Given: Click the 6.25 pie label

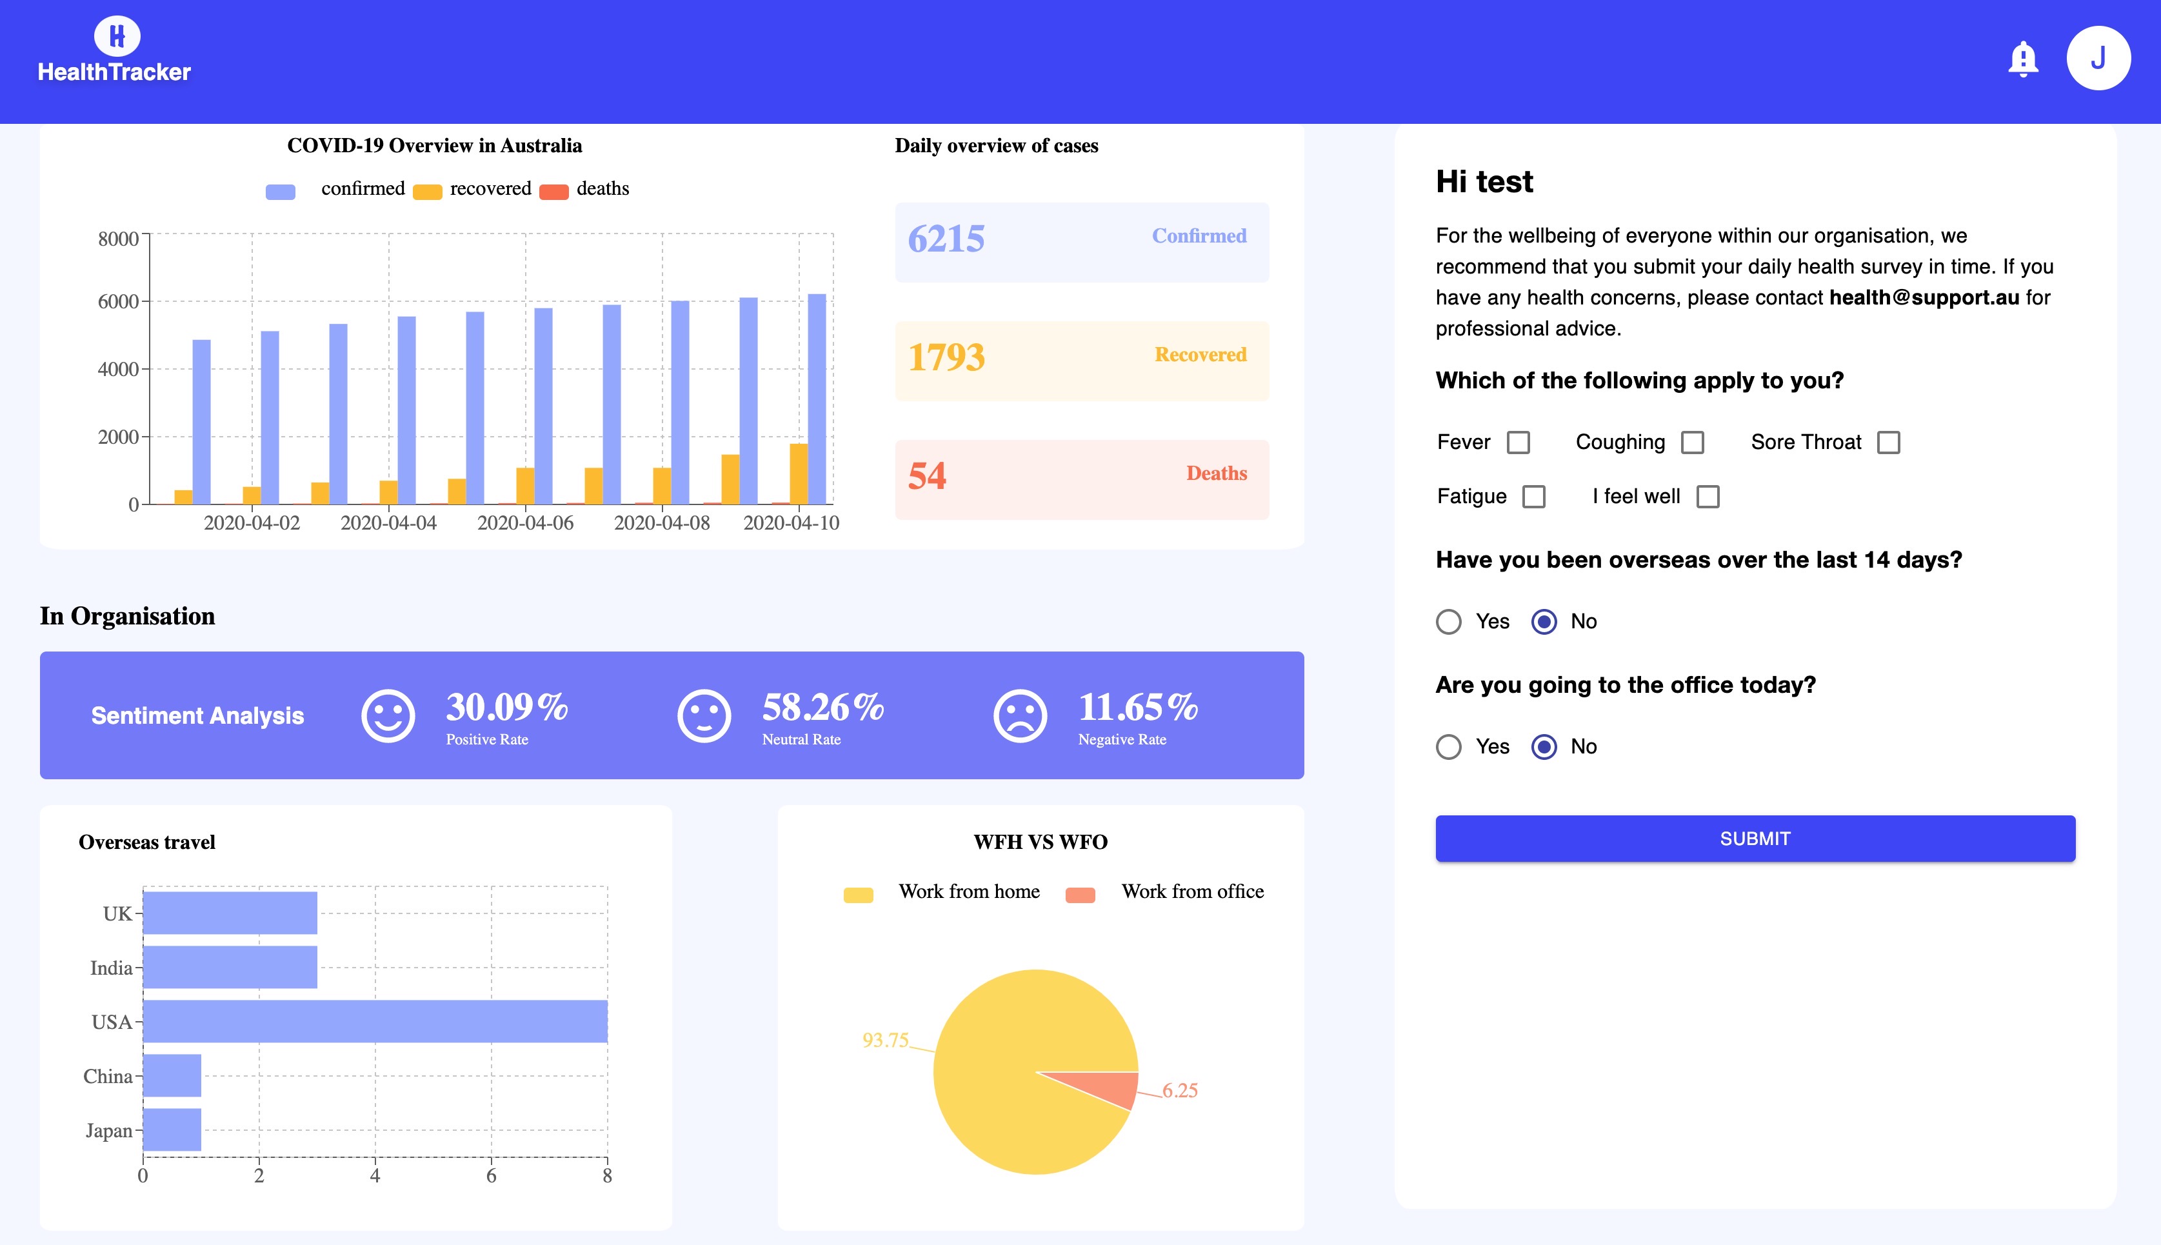Looking at the screenshot, I should (x=1180, y=1090).
